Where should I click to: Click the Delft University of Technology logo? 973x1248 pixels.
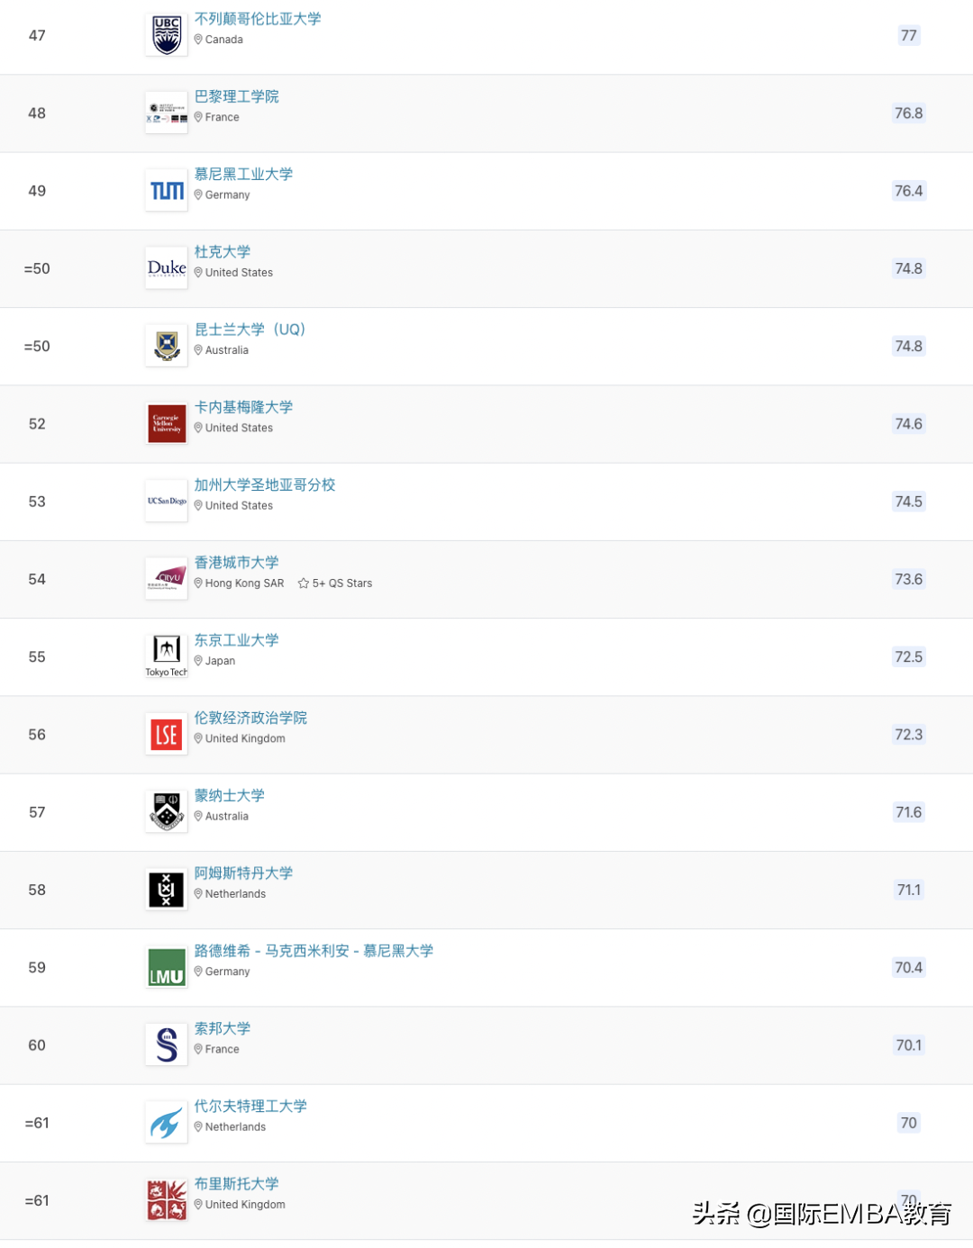pos(167,1123)
